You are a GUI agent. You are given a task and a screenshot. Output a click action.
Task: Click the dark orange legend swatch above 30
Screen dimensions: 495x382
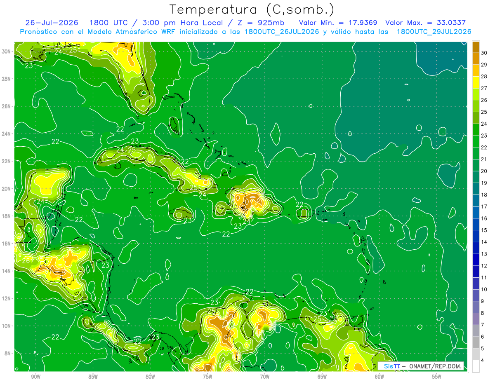tap(476, 47)
